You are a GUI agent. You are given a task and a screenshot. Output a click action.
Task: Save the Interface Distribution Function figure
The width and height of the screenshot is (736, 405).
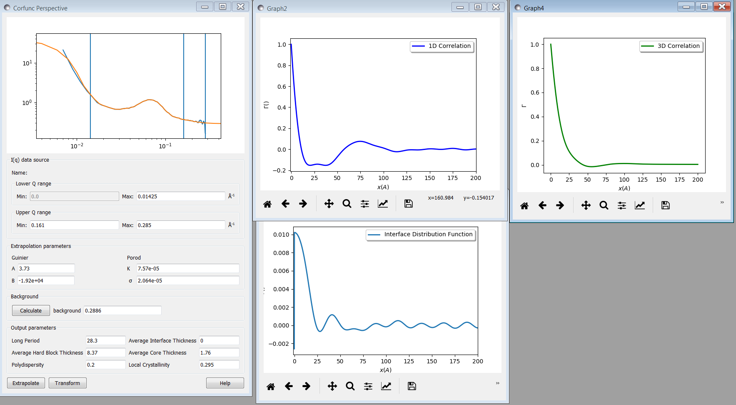coord(411,386)
